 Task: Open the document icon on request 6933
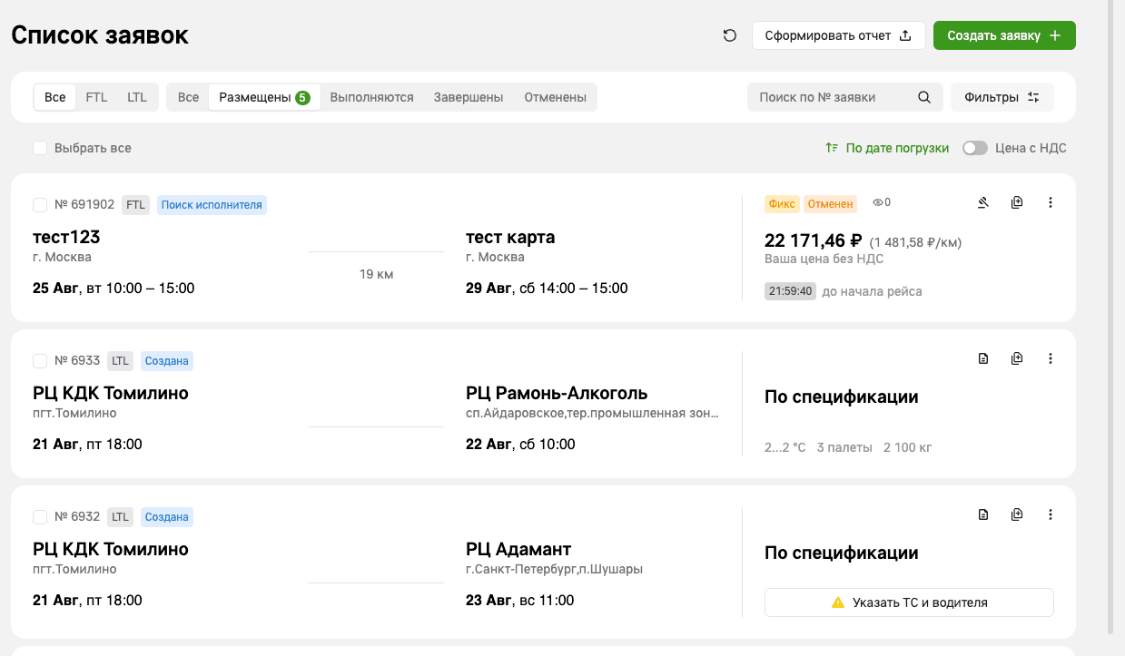tap(982, 359)
